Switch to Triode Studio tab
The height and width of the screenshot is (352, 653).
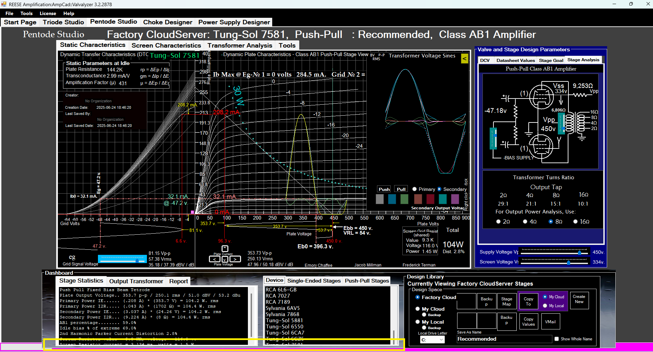(63, 22)
